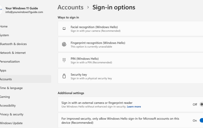Click the facial recognition smiley icon
The width and height of the screenshot is (203, 128).
click(x=64, y=29)
